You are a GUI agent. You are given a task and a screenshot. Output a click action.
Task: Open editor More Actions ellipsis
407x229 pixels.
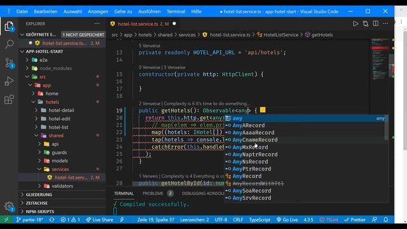385,24
